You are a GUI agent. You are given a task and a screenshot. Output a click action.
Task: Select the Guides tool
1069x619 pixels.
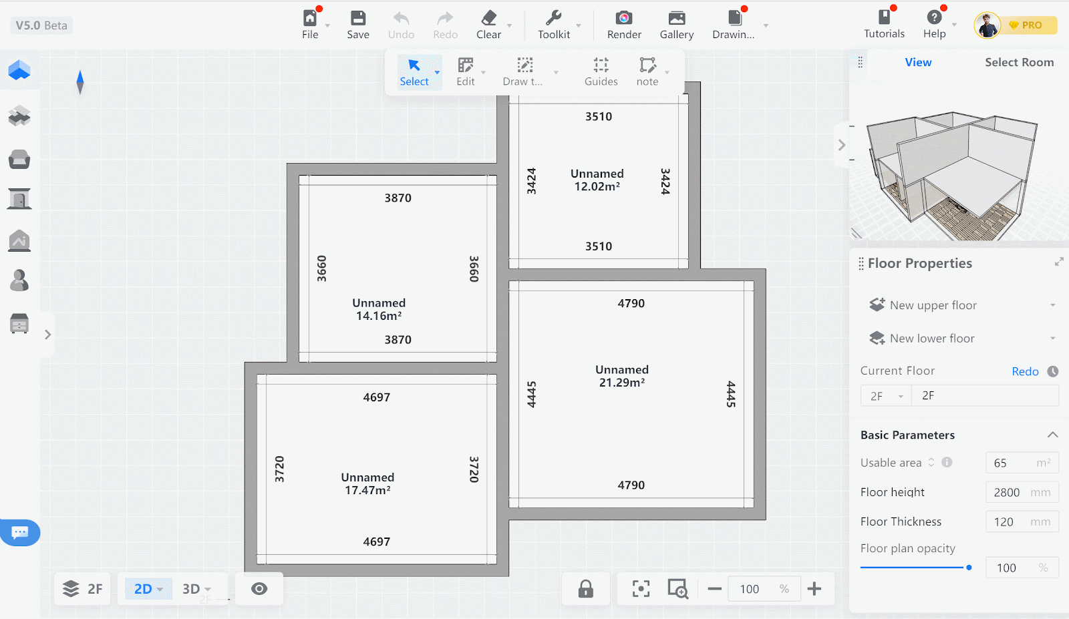601,71
